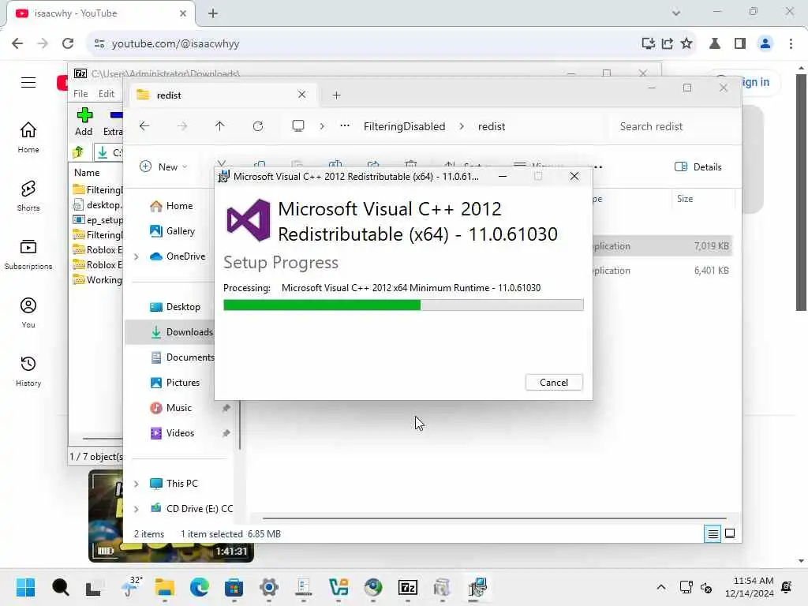
Task: Expand the CD Drive (E:) node
Action: (137, 509)
